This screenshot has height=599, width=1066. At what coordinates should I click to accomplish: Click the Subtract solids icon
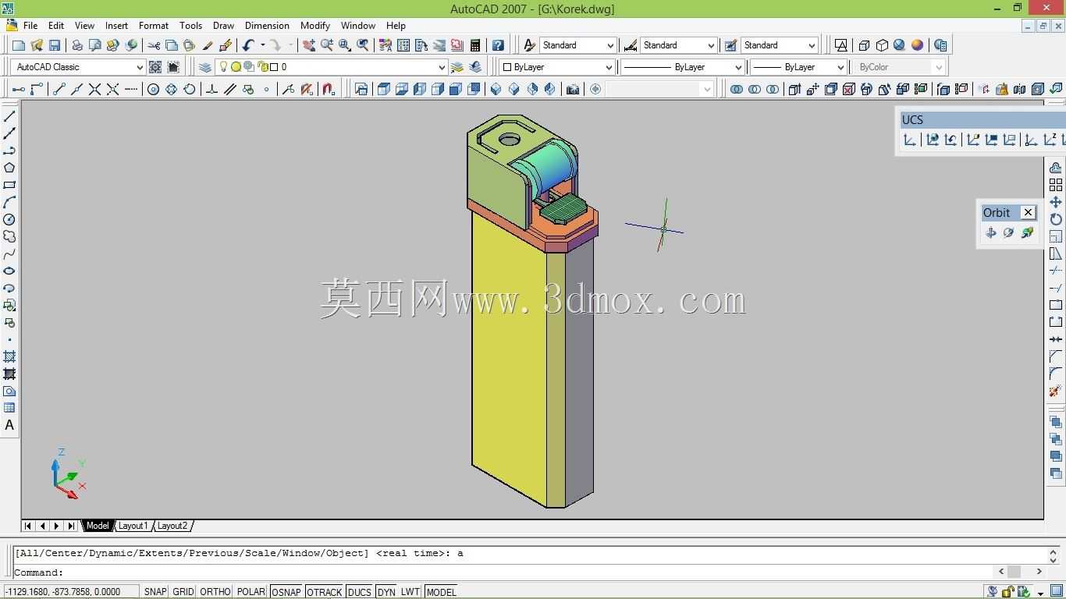pyautogui.click(x=754, y=89)
